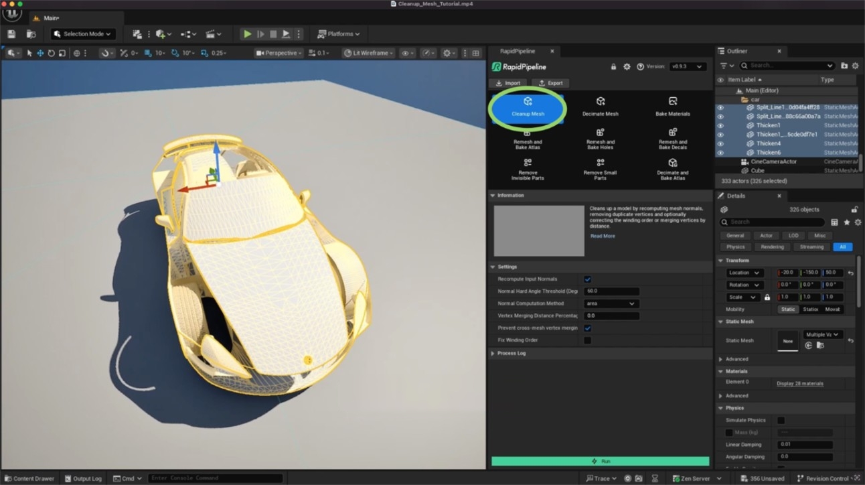Enable Fix Winding Order

coord(587,340)
